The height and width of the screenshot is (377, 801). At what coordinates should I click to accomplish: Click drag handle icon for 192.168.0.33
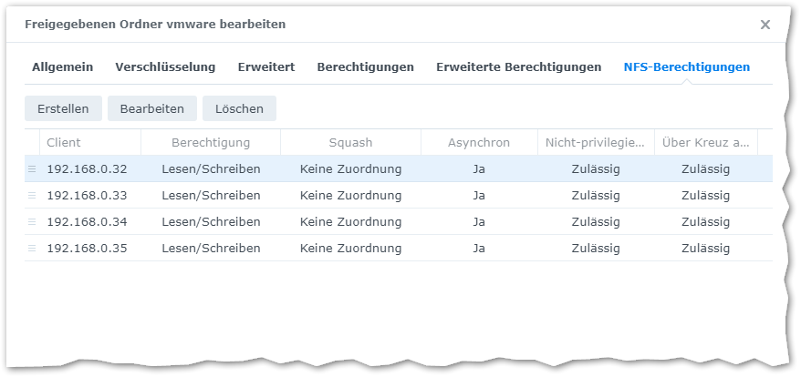32,195
